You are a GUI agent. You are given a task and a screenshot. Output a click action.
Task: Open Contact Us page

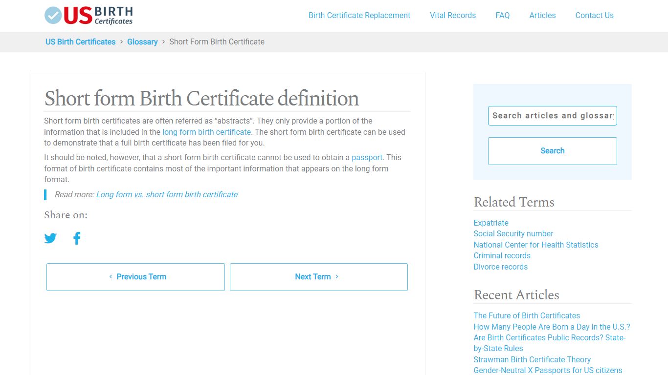594,15
